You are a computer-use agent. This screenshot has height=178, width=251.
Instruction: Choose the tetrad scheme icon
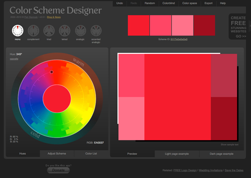pos(65,30)
